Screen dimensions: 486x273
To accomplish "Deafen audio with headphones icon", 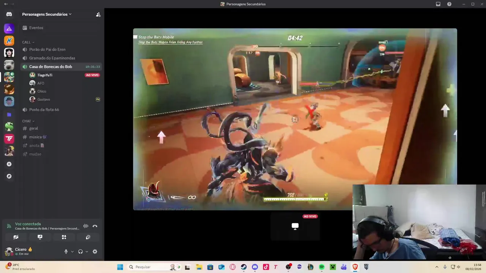I will (80, 251).
